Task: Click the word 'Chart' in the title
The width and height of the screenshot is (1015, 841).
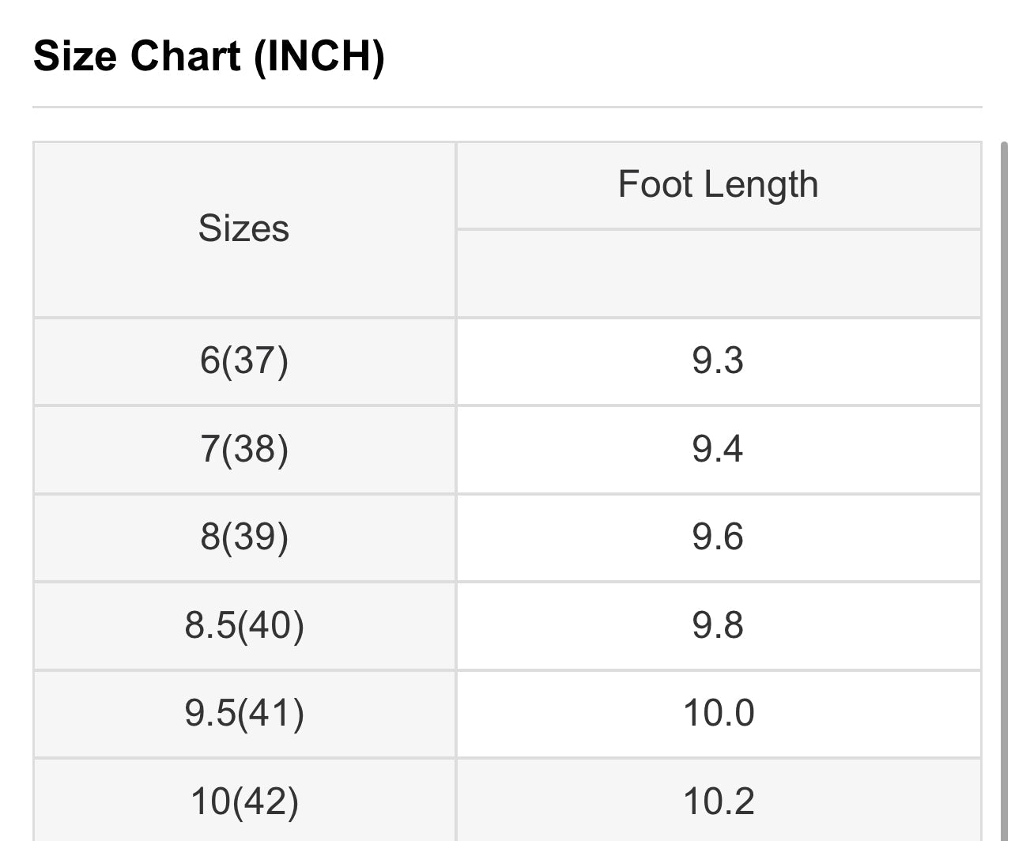Action: (186, 56)
